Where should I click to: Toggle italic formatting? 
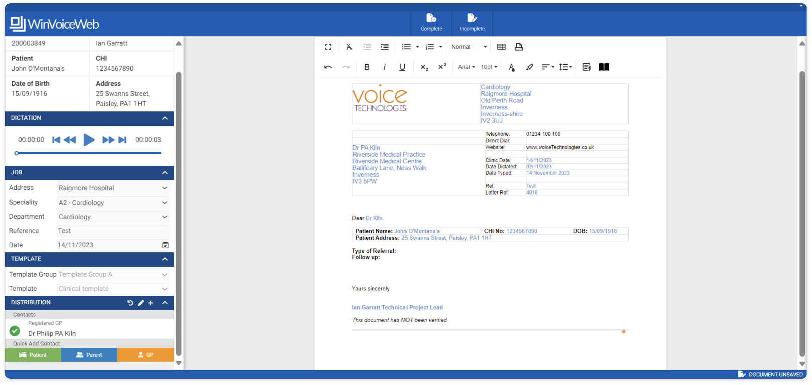[384, 67]
